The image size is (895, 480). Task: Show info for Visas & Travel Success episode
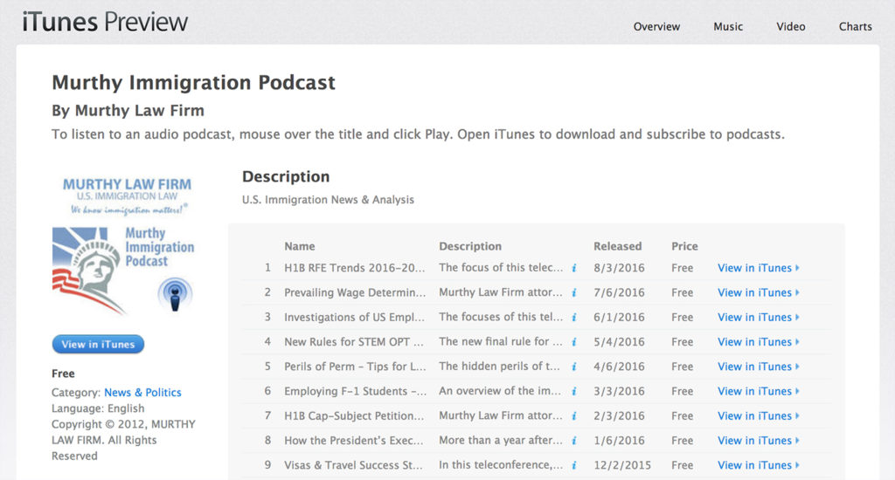tap(574, 465)
